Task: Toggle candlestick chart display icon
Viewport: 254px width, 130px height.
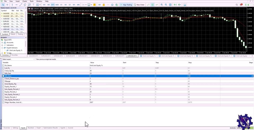Action: click(x=152, y=5)
